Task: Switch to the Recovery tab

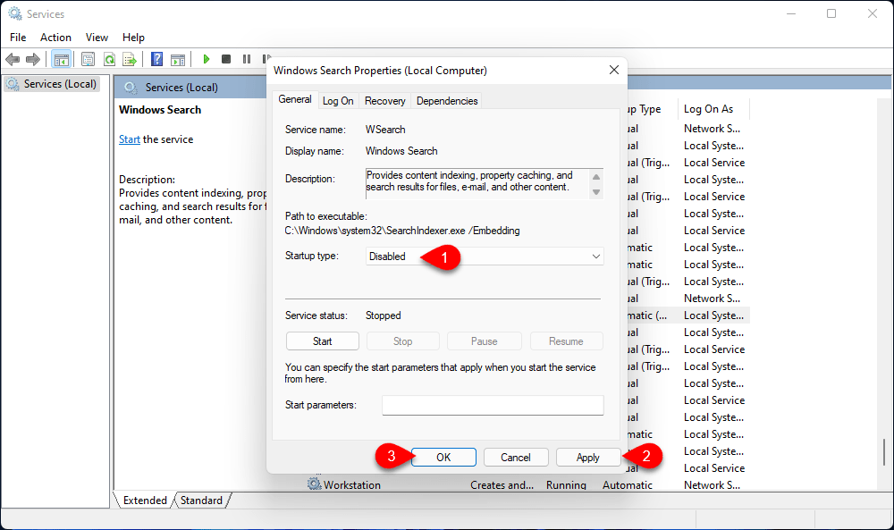Action: click(x=384, y=101)
